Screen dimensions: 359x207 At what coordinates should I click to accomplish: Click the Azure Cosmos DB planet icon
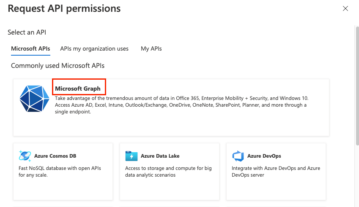point(25,156)
